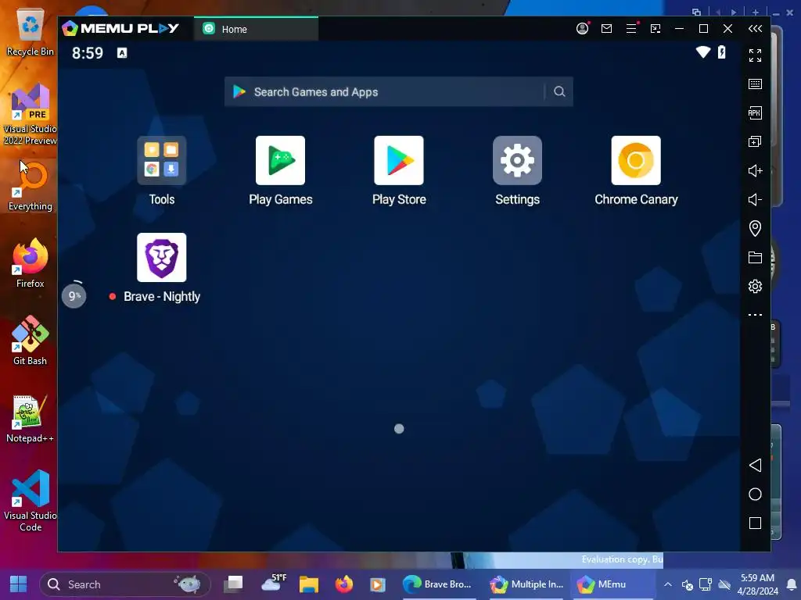Viewport: 801px width, 600px height.
Task: Toggle MEmu fullscreen mode icon
Action: coord(755,55)
